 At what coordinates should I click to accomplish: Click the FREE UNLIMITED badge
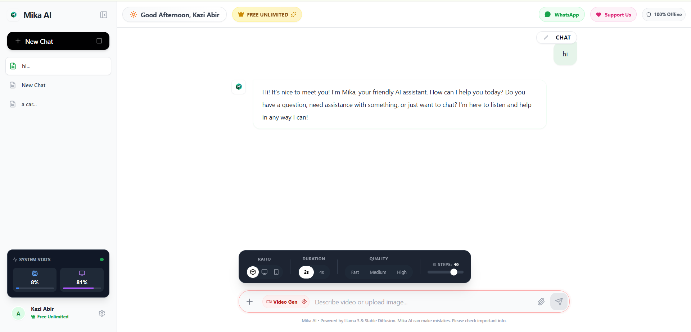tap(267, 15)
